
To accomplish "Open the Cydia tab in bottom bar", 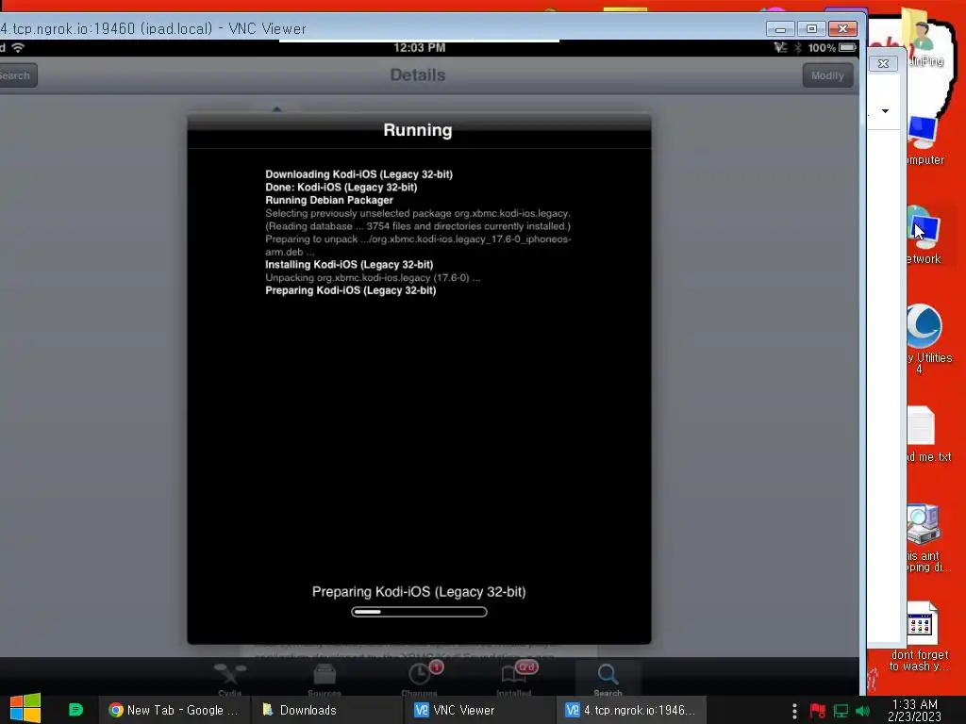I will pos(230,679).
